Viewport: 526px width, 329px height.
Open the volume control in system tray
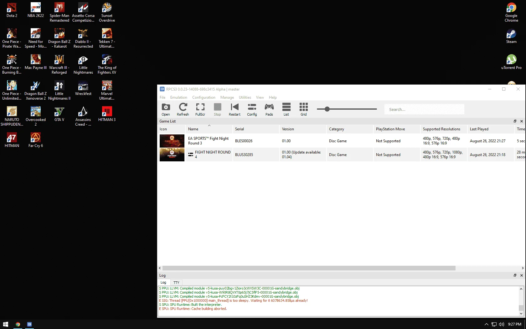(x=502, y=324)
